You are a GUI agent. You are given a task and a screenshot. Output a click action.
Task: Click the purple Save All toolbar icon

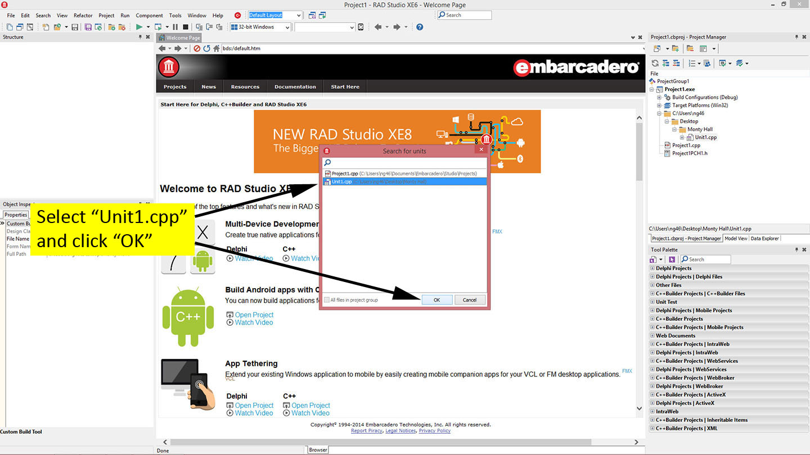(88, 27)
